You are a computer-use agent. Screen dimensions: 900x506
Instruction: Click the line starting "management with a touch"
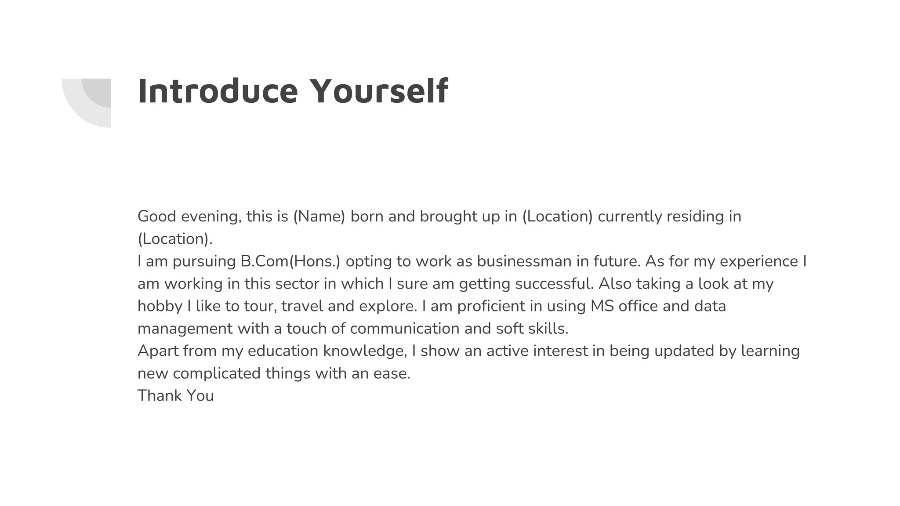(353, 329)
